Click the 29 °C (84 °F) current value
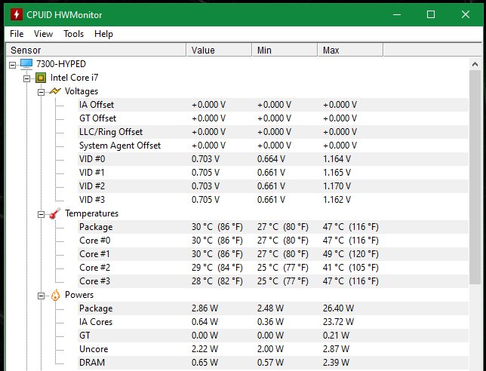486x371 pixels. pyautogui.click(x=217, y=268)
